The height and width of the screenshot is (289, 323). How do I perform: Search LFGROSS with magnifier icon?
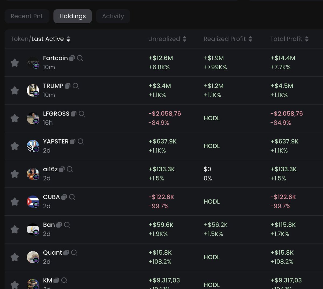[82, 114]
